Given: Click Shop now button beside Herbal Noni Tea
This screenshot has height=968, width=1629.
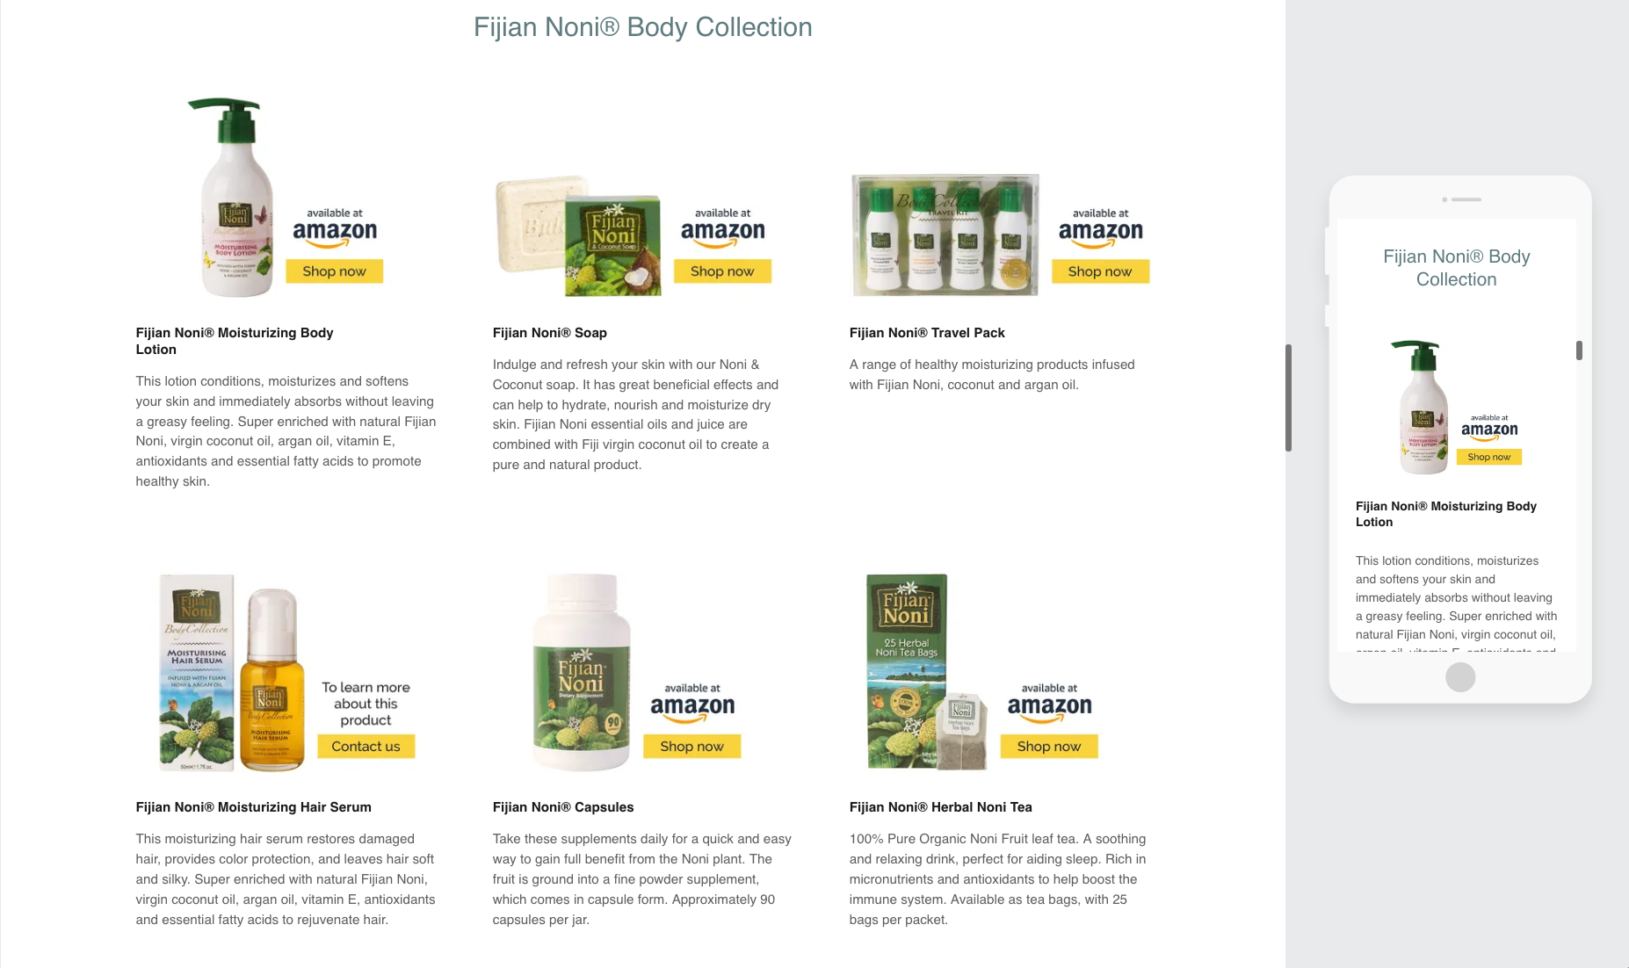Looking at the screenshot, I should [x=1049, y=747].
